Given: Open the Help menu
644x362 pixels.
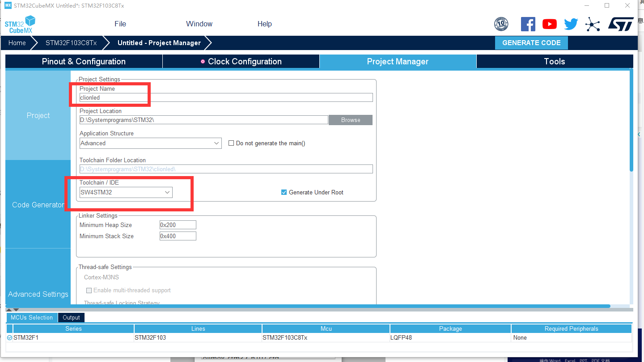Looking at the screenshot, I should [265, 24].
